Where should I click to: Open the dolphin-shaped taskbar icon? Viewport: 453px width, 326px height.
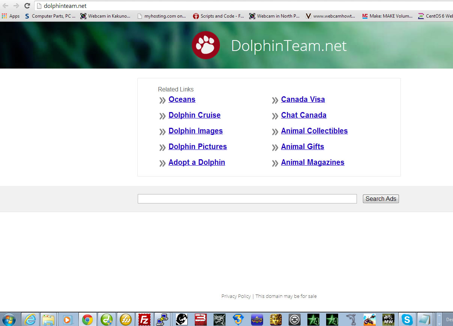[x=351, y=319]
